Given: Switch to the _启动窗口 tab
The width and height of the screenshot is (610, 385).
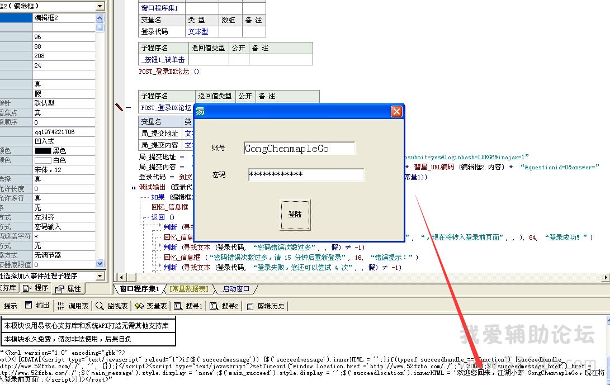Looking at the screenshot, I should click(x=235, y=289).
